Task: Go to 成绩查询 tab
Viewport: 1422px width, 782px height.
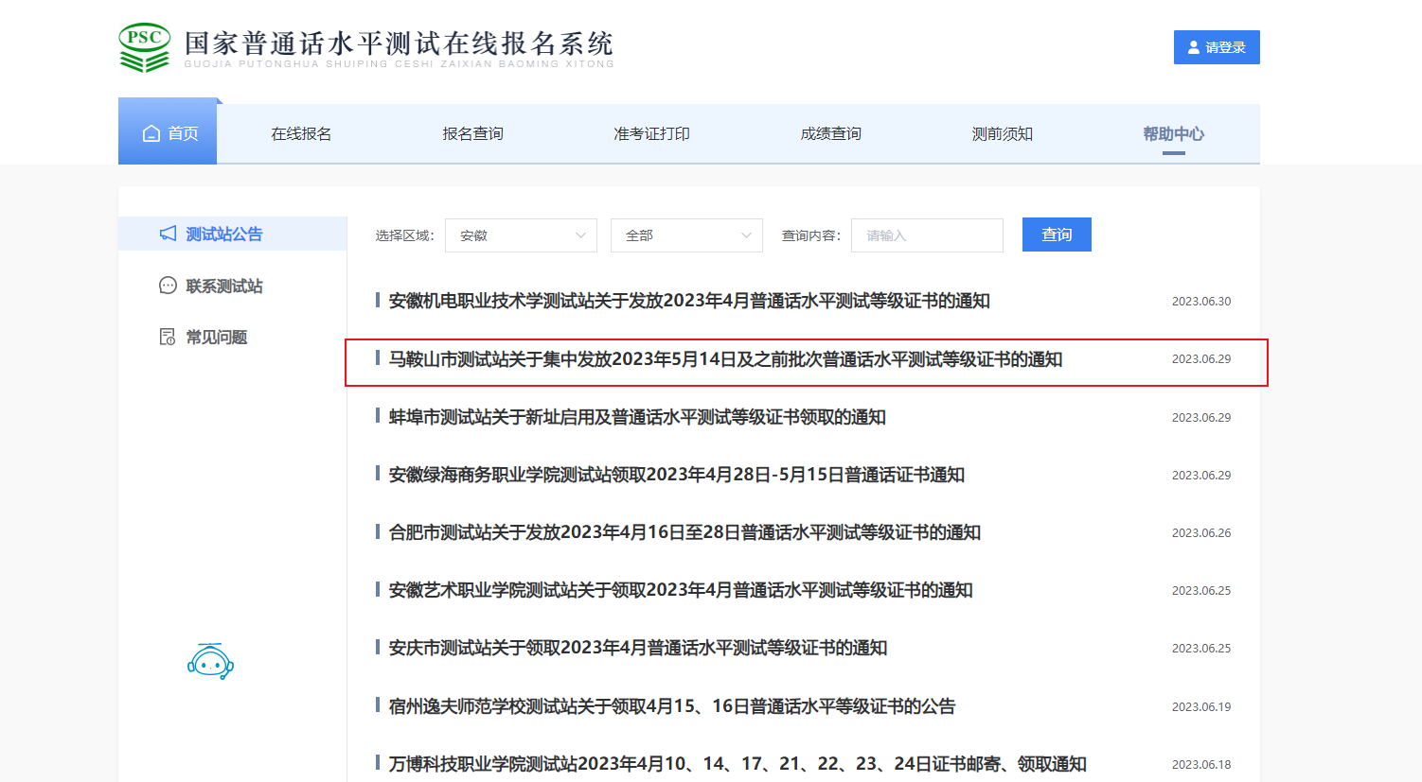Action: point(830,134)
